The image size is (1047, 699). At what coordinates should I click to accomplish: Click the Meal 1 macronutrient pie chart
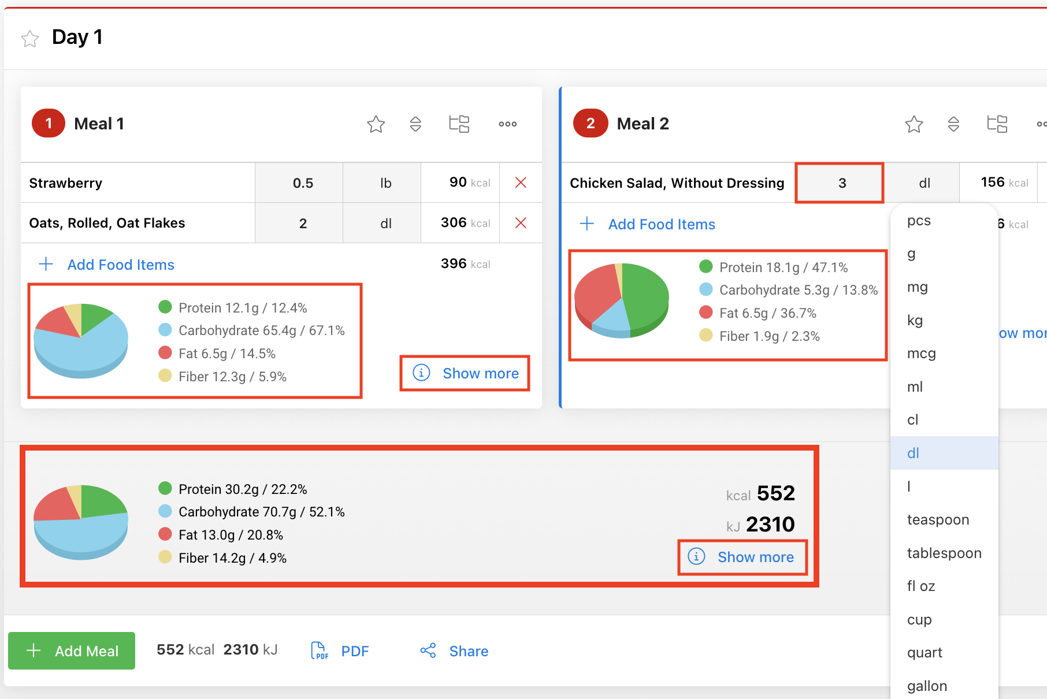(81, 340)
